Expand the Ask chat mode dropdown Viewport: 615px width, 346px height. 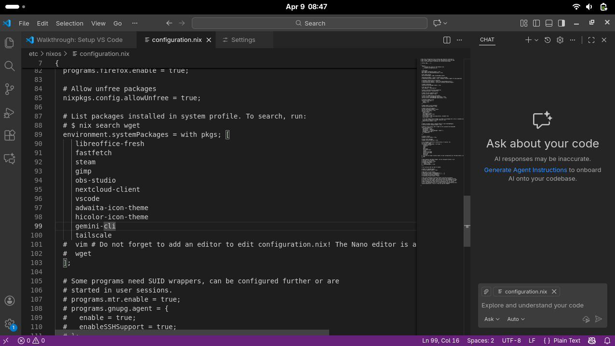(492, 319)
